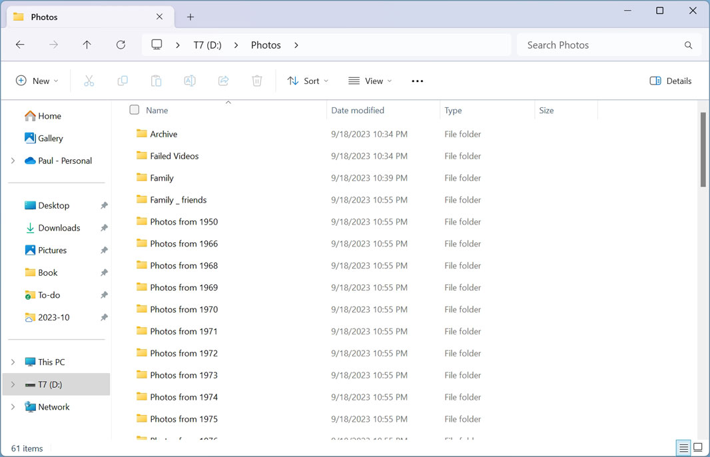Add a new tab with plus button
This screenshot has width=710, height=457.
[x=190, y=17]
